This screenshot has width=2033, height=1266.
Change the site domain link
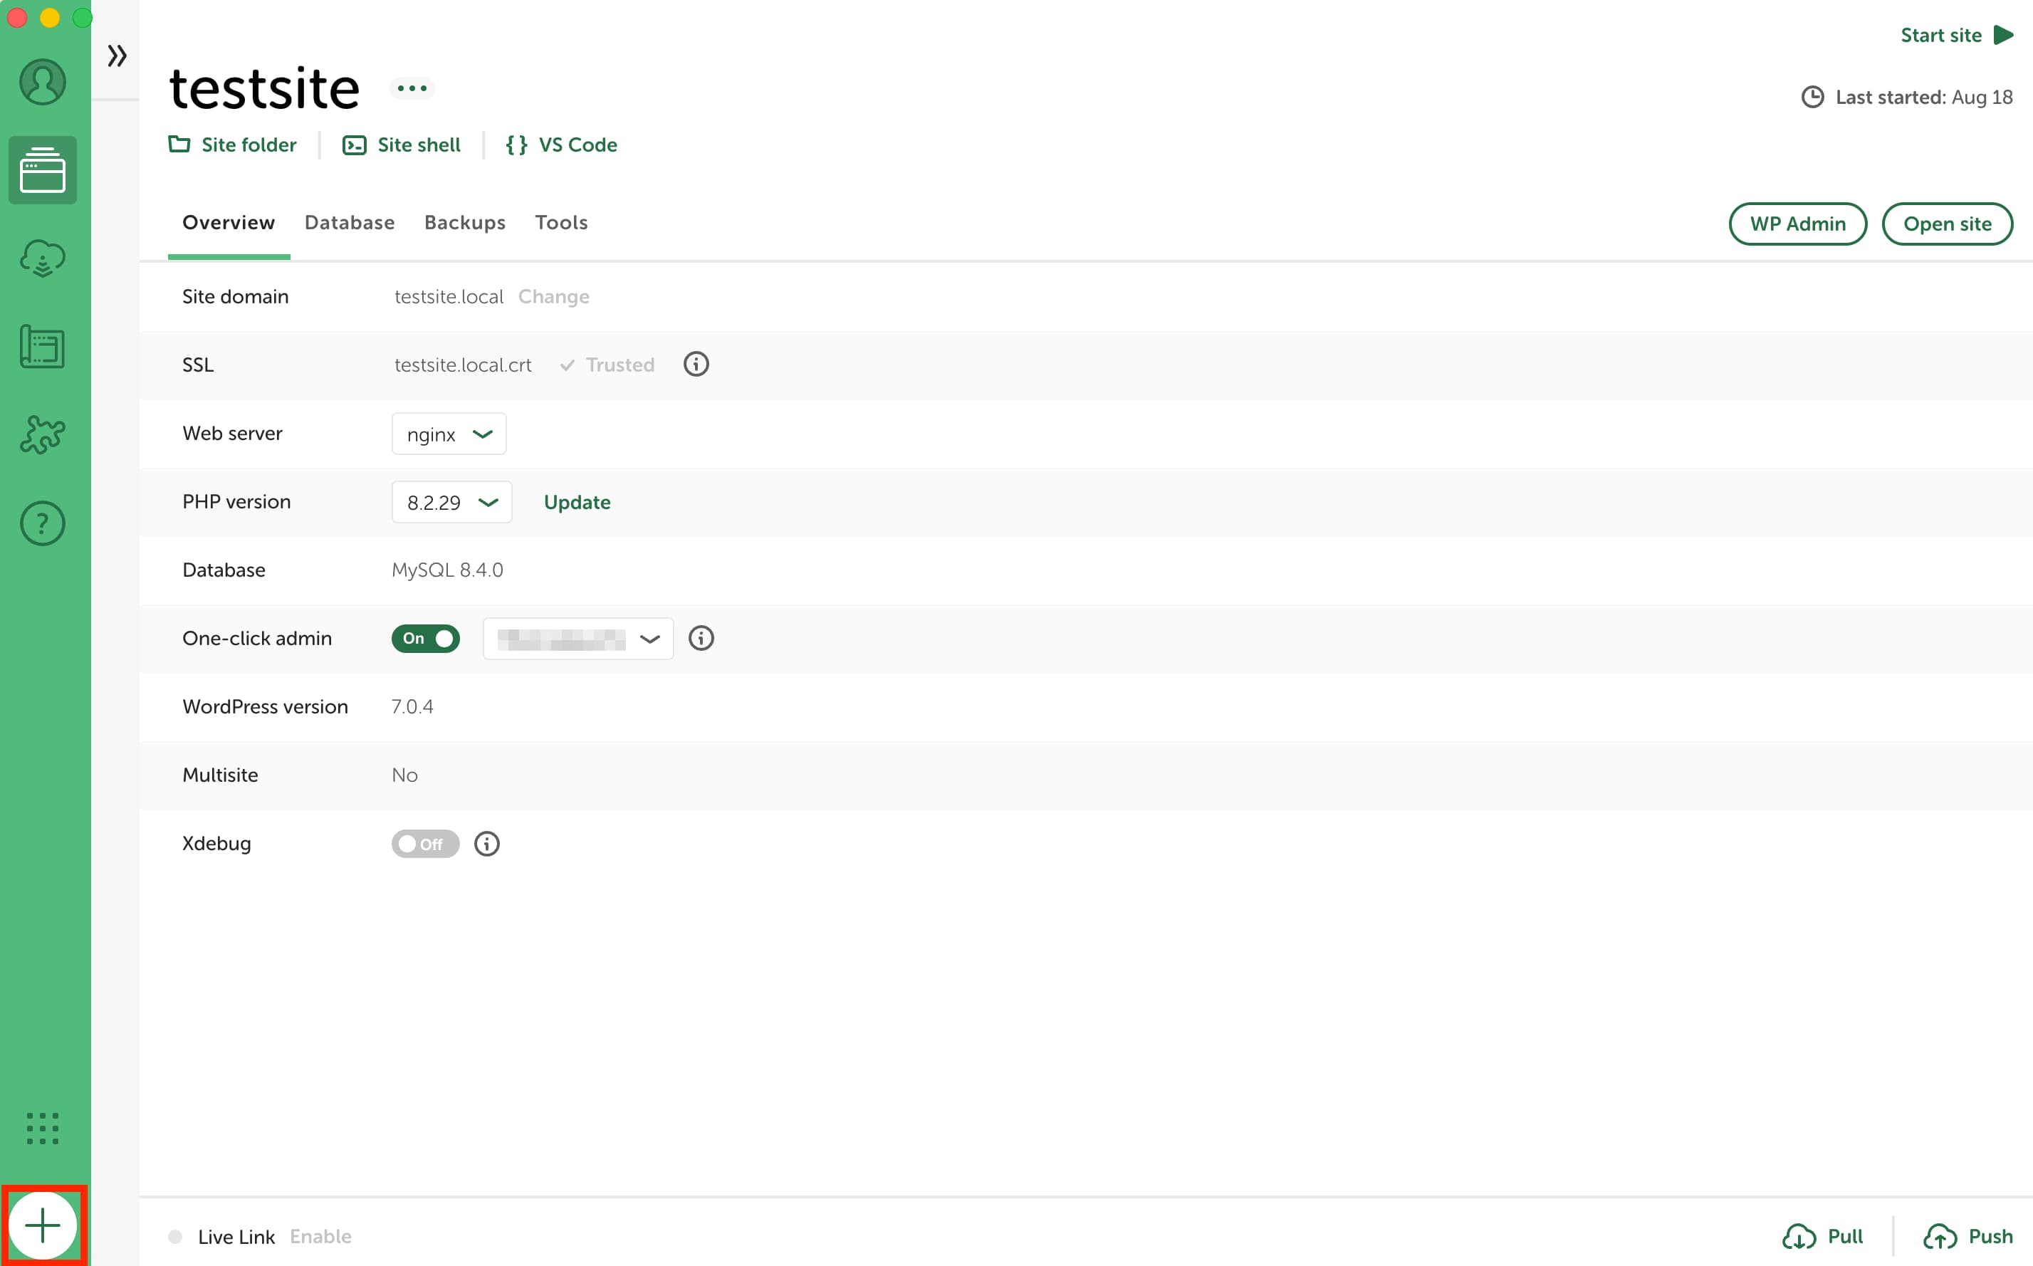tap(553, 296)
